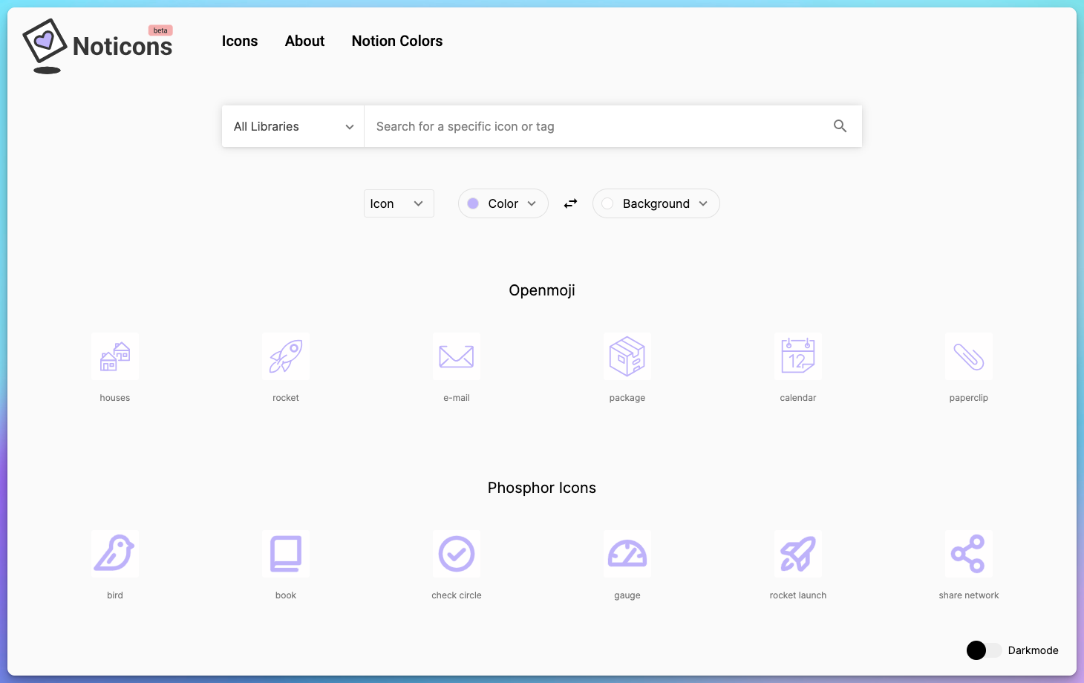Click the search magnifier button

(x=840, y=126)
